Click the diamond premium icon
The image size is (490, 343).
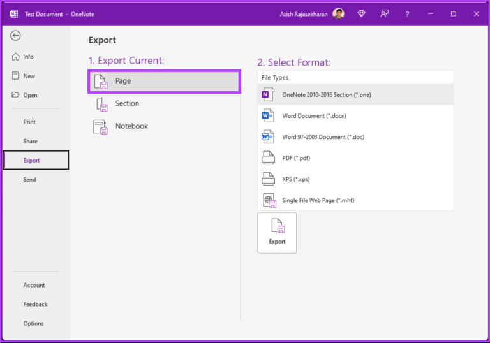coord(362,14)
